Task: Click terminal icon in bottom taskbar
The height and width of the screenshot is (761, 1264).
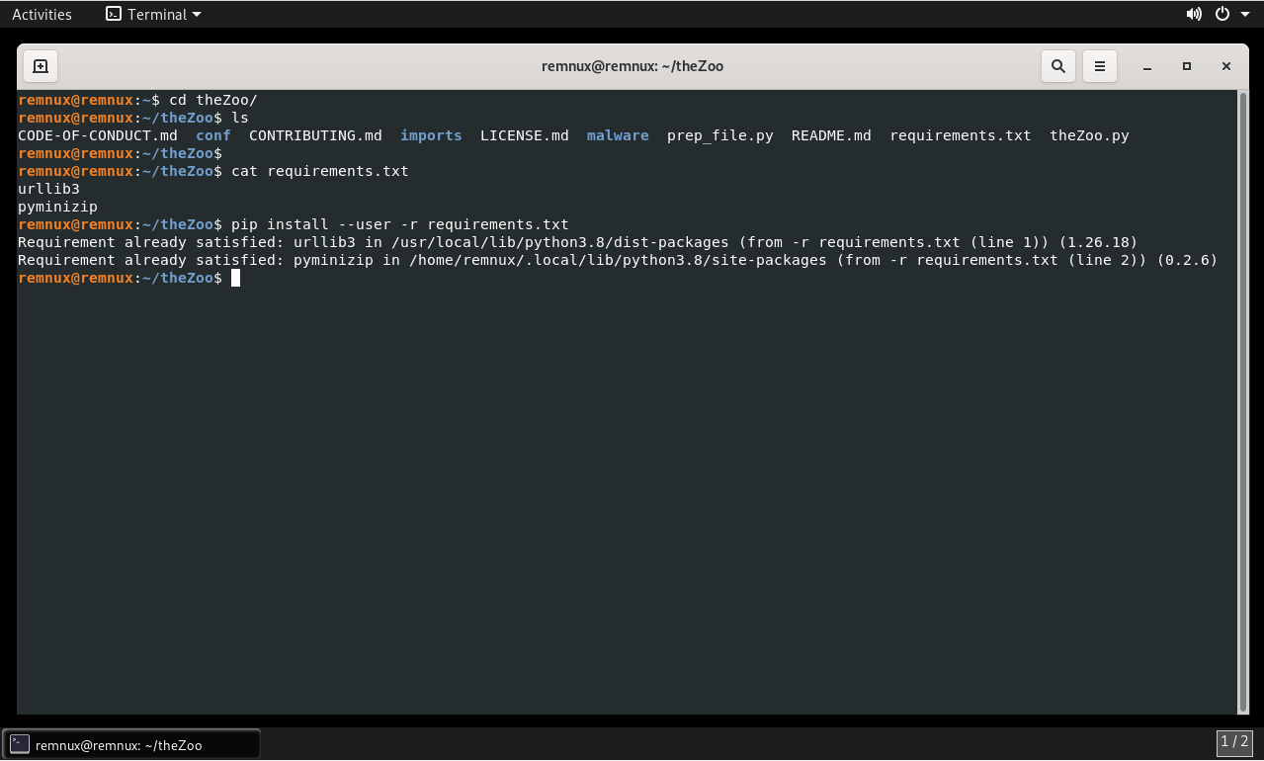Action: coord(20,744)
